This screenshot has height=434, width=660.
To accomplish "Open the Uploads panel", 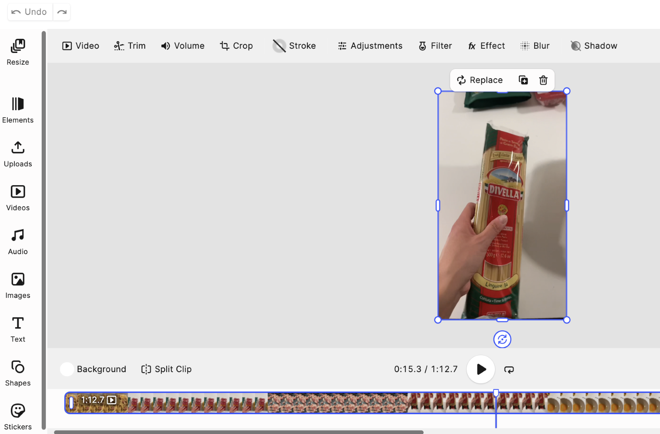I will coord(18,154).
